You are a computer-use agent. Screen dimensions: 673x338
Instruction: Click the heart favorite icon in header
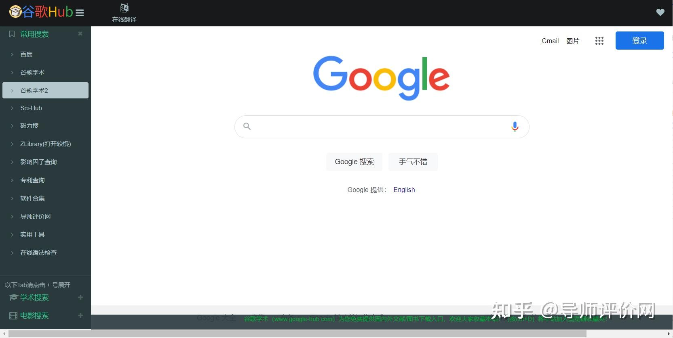660,13
